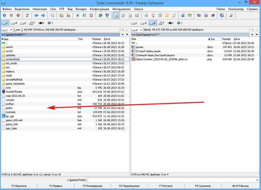Click the colored thumbnails view icon
261x190 pixels.
click(x=137, y=16)
